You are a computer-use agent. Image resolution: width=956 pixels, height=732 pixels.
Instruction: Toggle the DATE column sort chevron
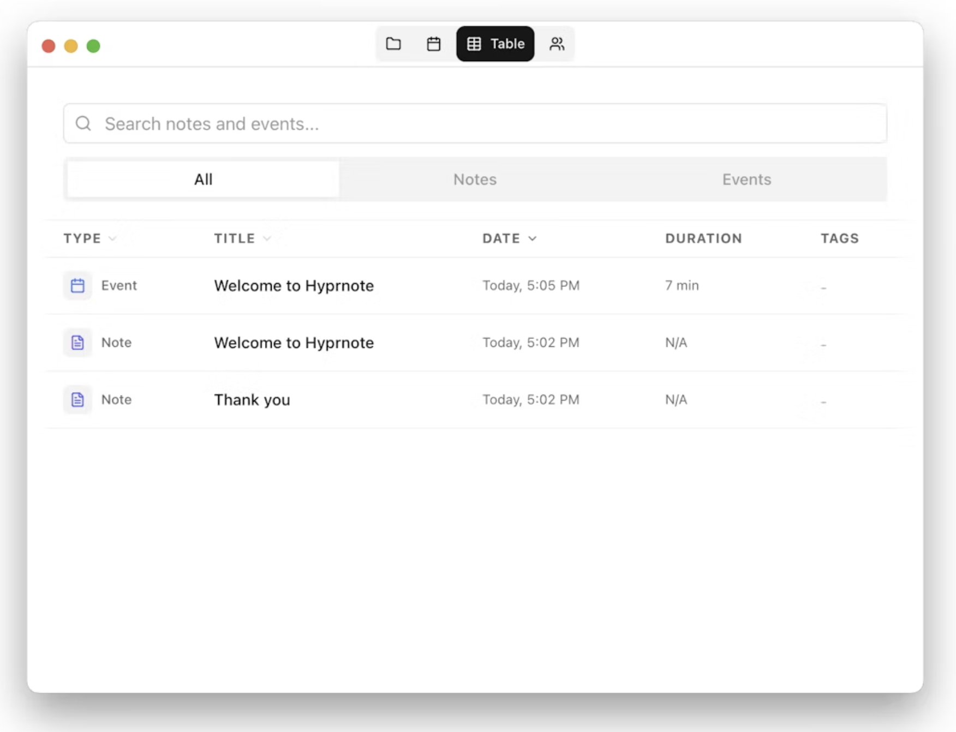point(533,238)
